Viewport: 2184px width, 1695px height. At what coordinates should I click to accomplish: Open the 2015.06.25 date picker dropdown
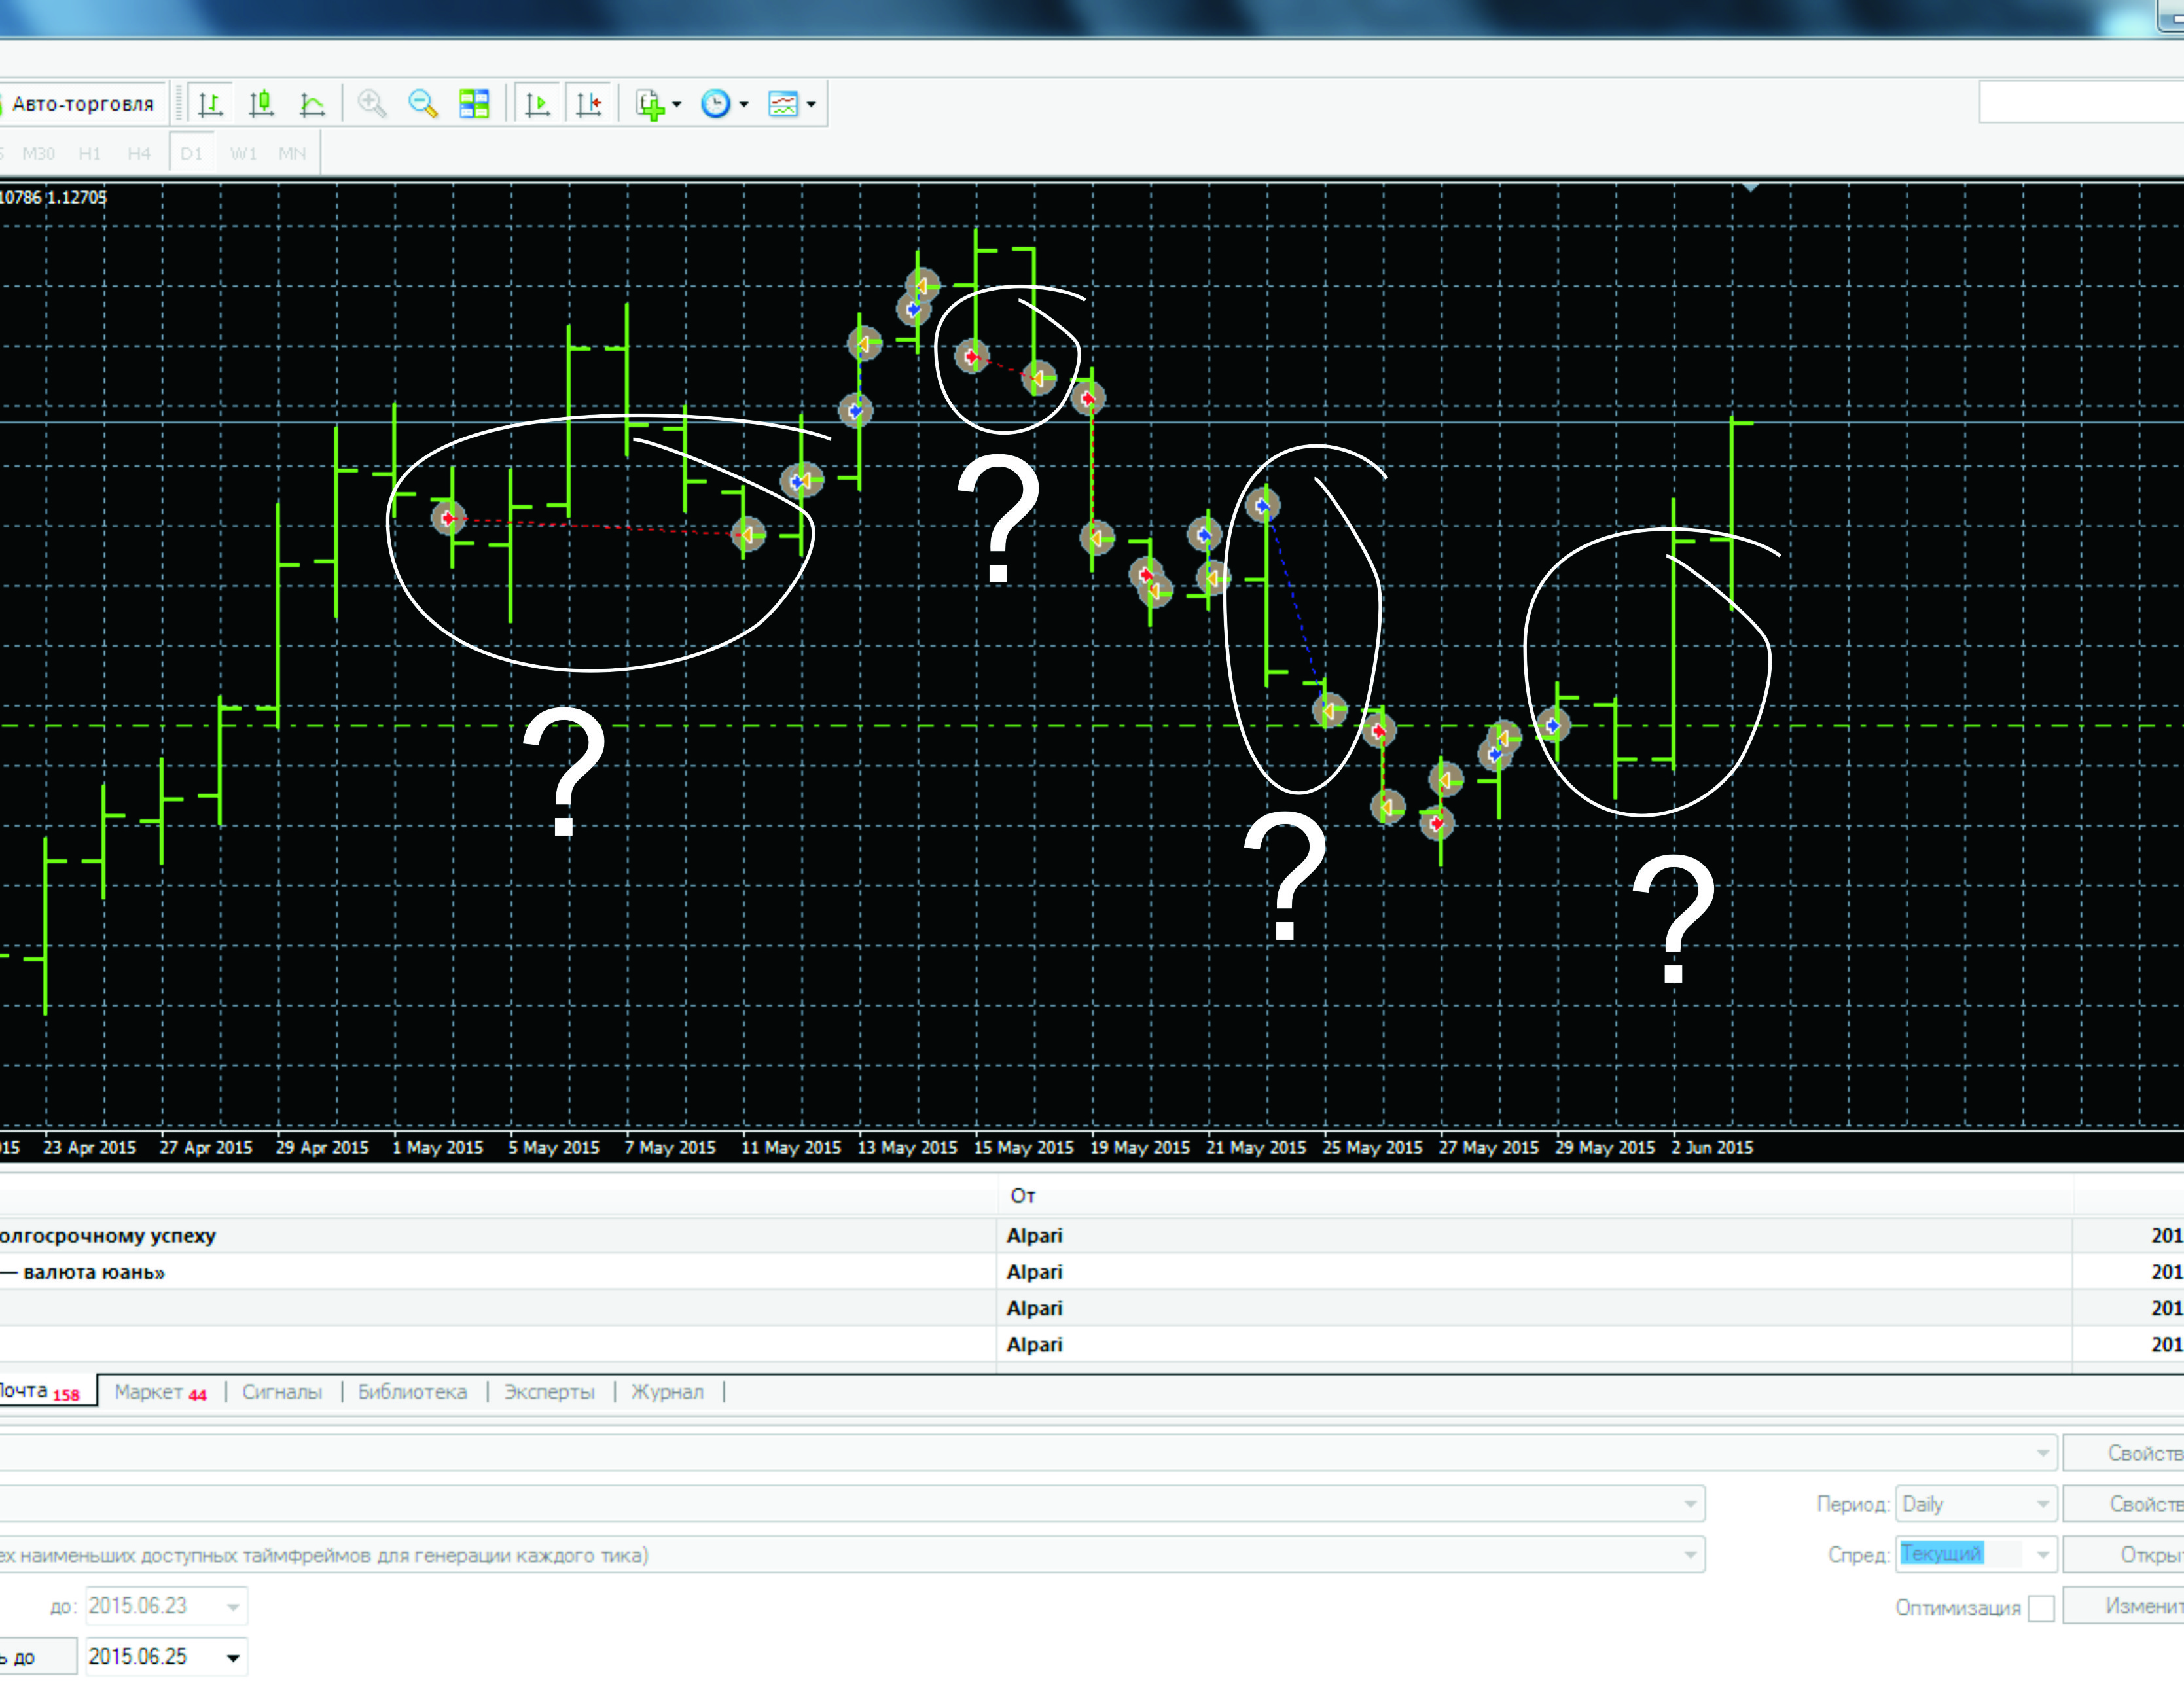coord(233,1657)
